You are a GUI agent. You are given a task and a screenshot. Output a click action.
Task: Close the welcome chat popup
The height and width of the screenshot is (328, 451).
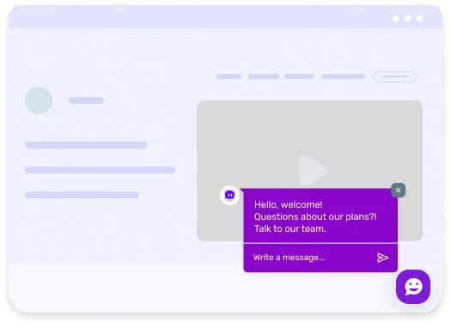click(398, 190)
